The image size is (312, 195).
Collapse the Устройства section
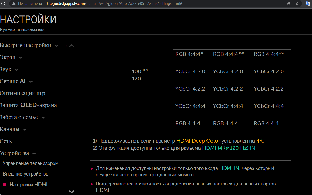point(34,154)
